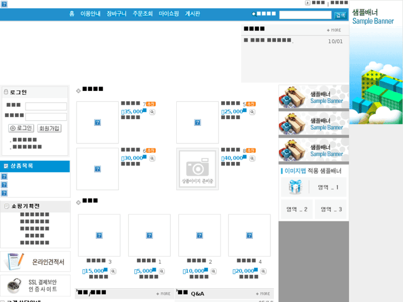Click 추천 badge on product number 5
This screenshot has height=302, width=403.
click(x=251, y=104)
